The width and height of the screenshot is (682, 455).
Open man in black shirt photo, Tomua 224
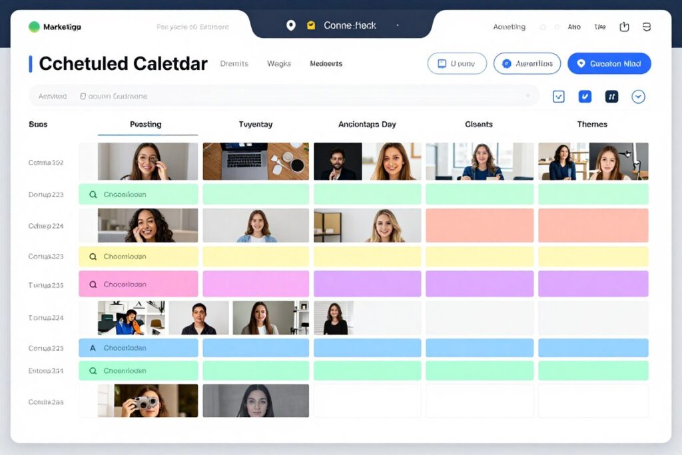198,318
